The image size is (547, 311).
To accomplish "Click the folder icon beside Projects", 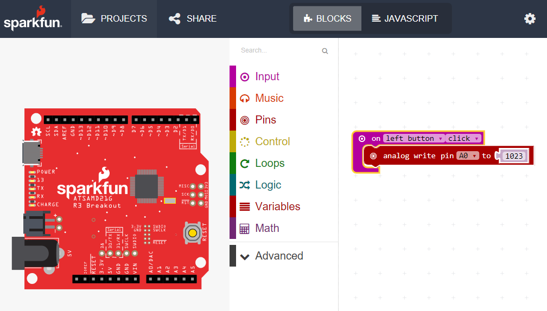I will click(x=88, y=18).
